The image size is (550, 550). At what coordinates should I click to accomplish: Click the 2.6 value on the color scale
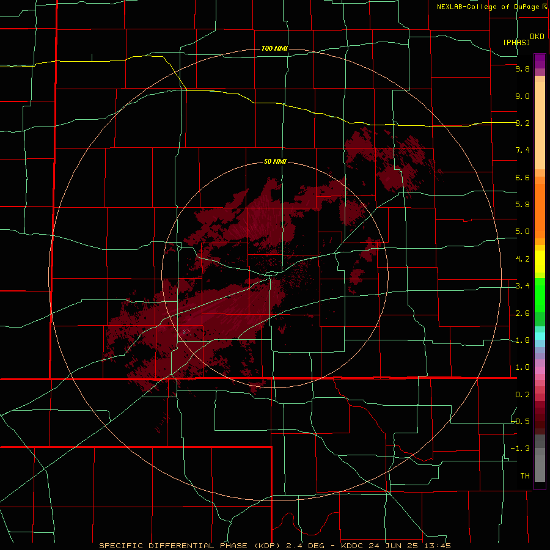(522, 313)
